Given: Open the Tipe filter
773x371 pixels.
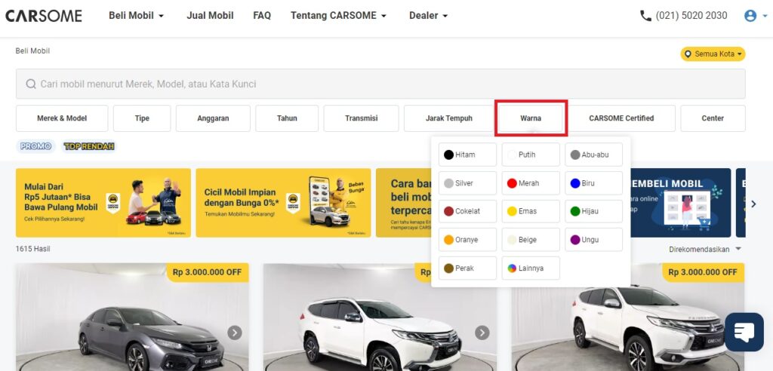Looking at the screenshot, I should (142, 118).
